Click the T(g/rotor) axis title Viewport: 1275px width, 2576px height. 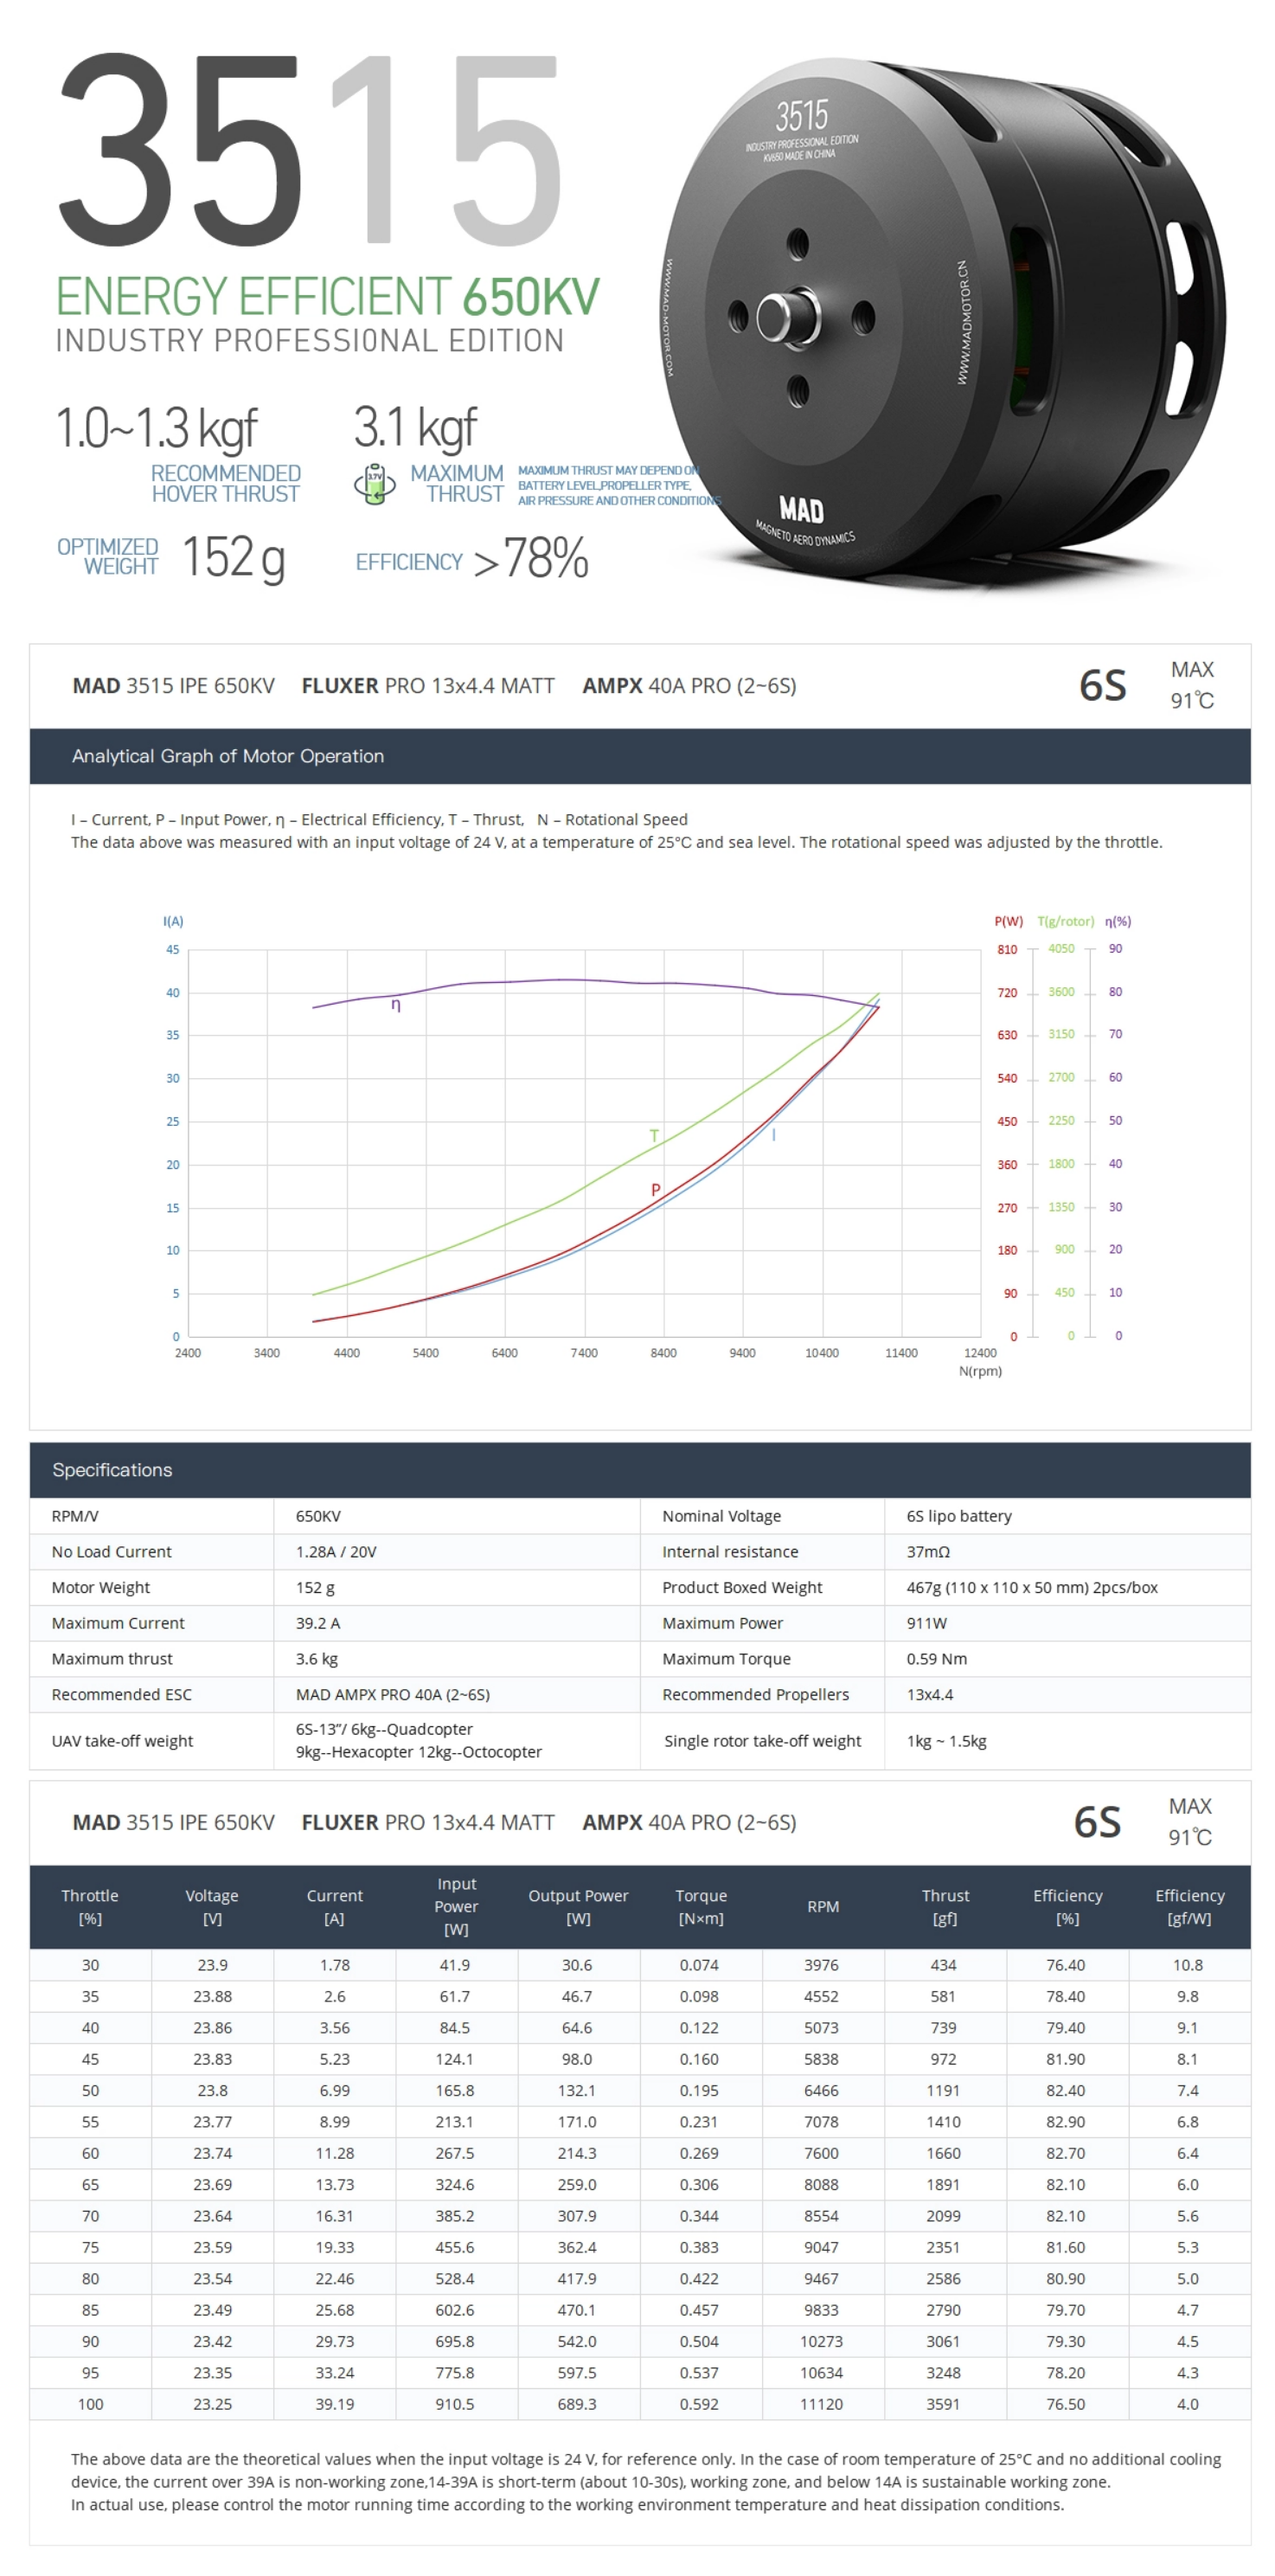tap(1065, 921)
